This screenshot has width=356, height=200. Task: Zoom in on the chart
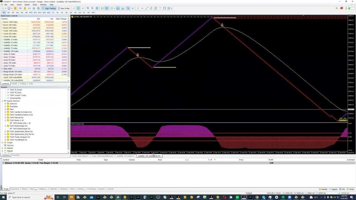coord(88,8)
